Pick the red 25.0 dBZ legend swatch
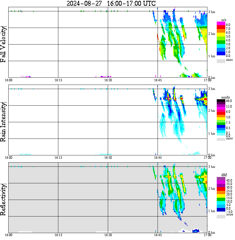The height and width of the screenshot is (240, 235). tap(221, 189)
